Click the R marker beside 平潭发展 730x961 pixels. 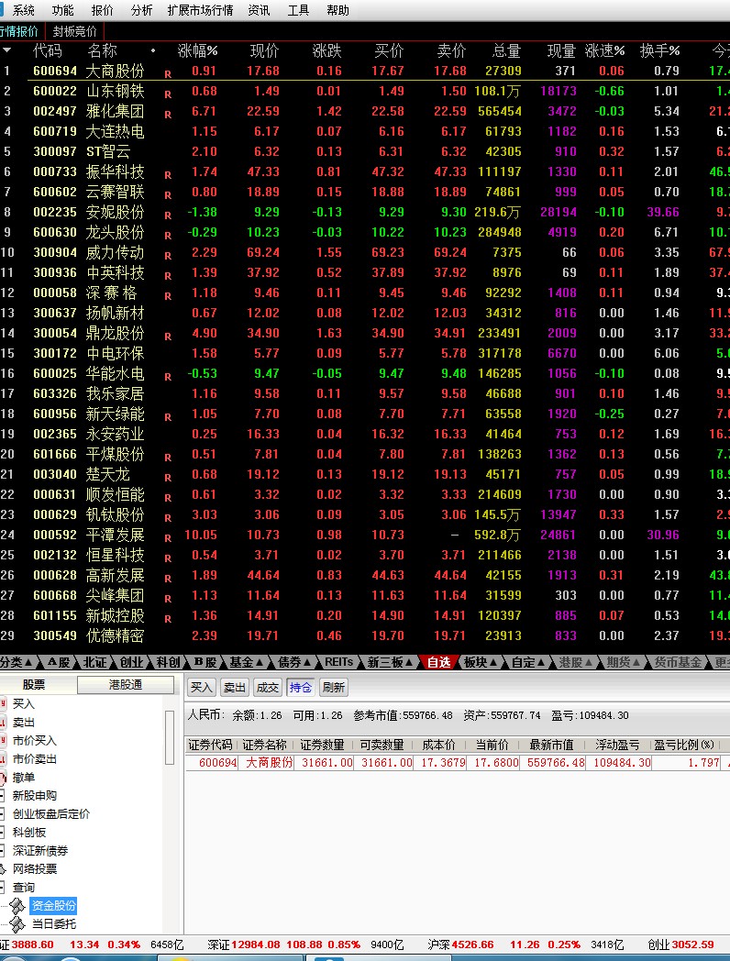coord(168,538)
